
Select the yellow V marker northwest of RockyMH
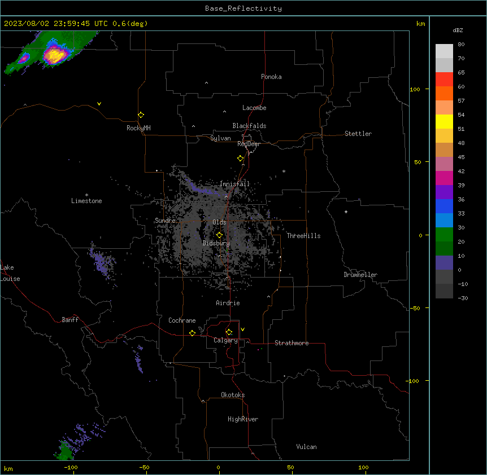99,104
